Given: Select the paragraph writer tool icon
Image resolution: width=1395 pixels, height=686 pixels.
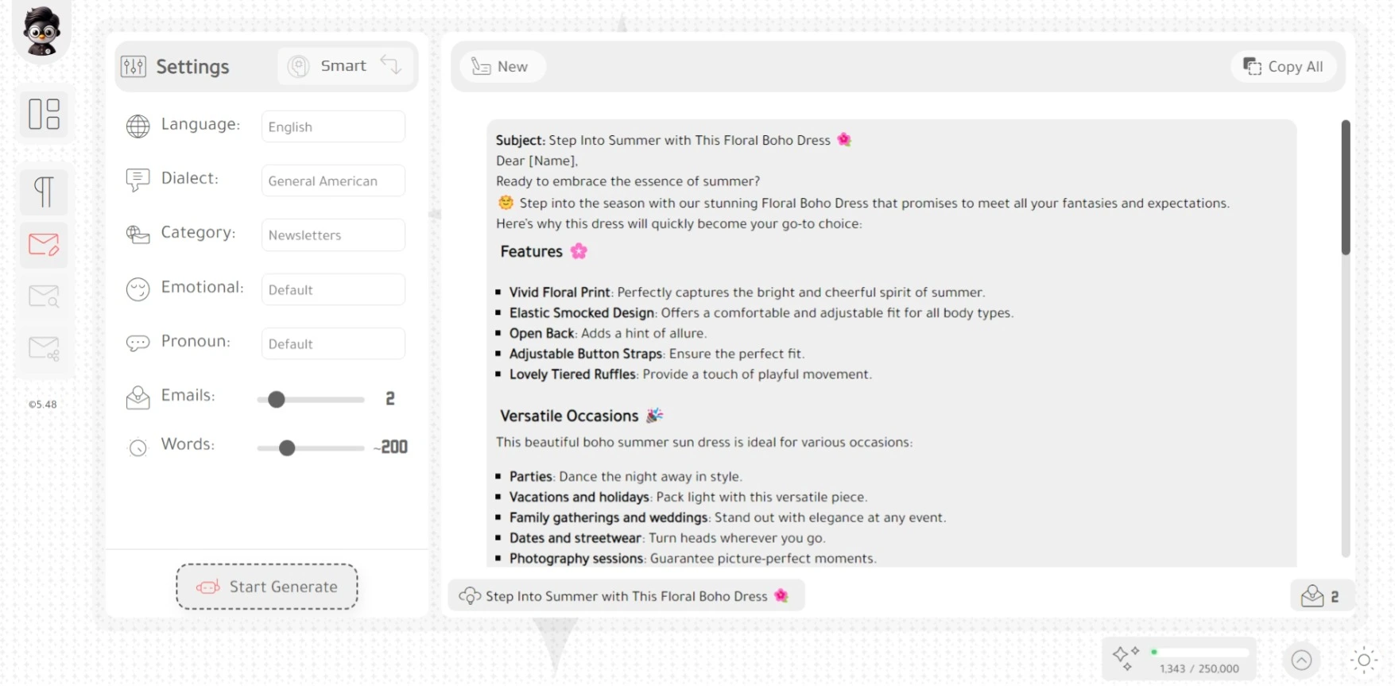Looking at the screenshot, I should pos(44,192).
